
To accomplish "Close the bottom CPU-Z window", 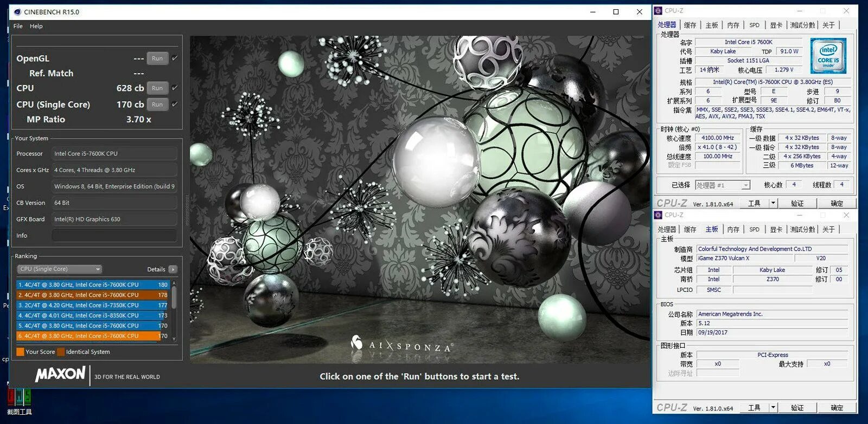I will click(x=846, y=215).
